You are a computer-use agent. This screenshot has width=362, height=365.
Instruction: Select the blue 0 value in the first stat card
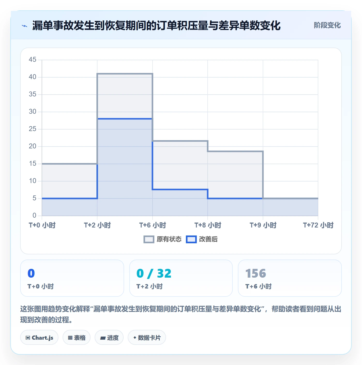[31, 273]
